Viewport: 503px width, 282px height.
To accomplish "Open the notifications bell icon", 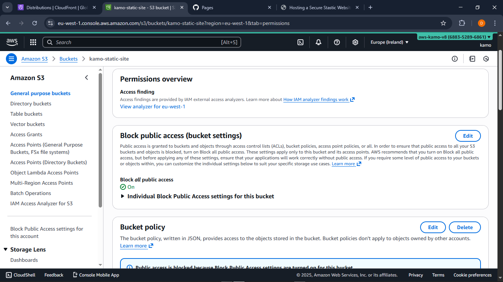I will click(318, 42).
